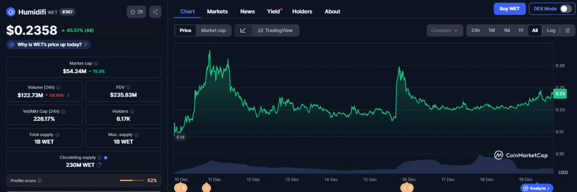Show Vol/Mkt Cap (24h) info icon
This screenshot has width=577, height=192.
(x=63, y=111)
